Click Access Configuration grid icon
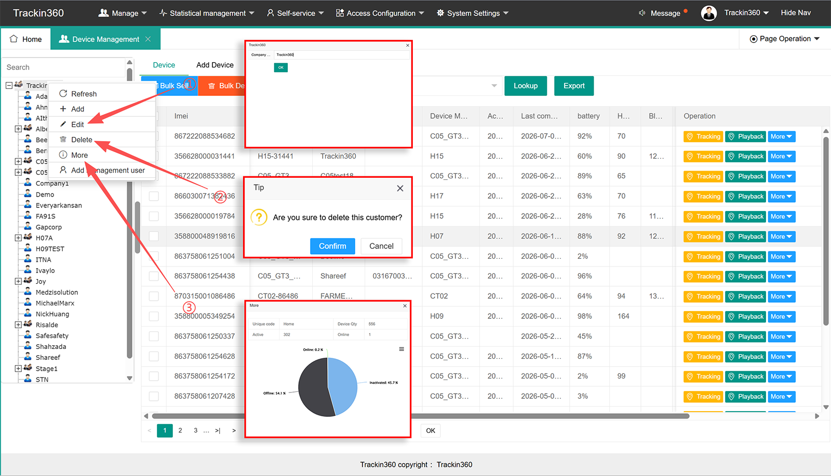831x476 pixels. tap(340, 13)
